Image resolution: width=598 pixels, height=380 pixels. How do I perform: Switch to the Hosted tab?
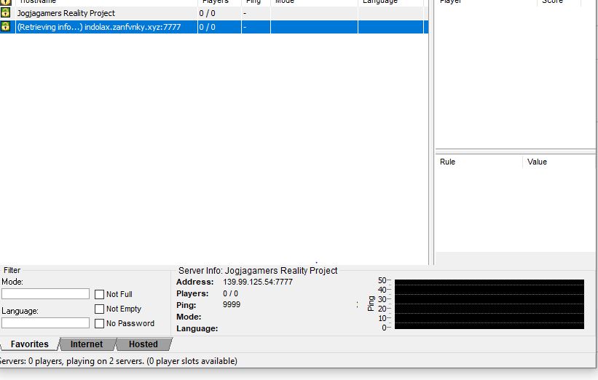point(143,344)
